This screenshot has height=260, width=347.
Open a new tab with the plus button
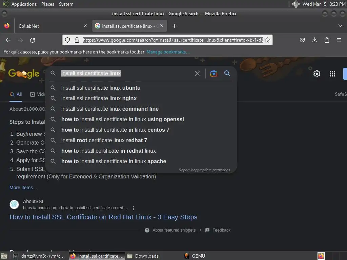click(x=174, y=26)
